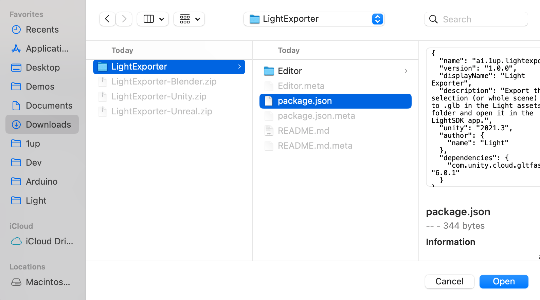
Task: Click the Applications sidebar icon
Action: coord(16,49)
